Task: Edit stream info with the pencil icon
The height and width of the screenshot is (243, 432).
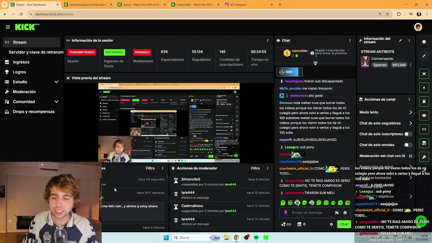Action: [400, 40]
